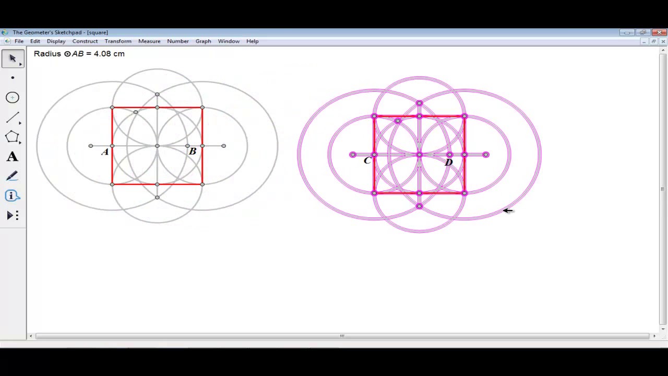This screenshot has width=668, height=376.
Task: Click the label A on left sketch
Action: (105, 151)
